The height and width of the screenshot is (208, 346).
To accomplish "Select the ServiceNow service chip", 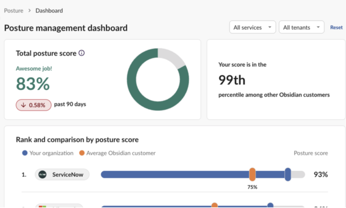I will point(62,174).
